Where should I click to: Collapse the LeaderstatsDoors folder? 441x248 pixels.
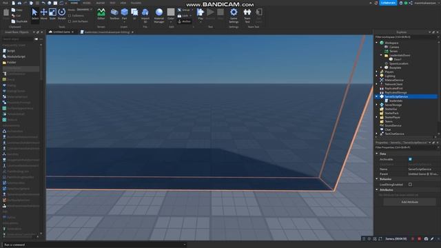pos(381,55)
